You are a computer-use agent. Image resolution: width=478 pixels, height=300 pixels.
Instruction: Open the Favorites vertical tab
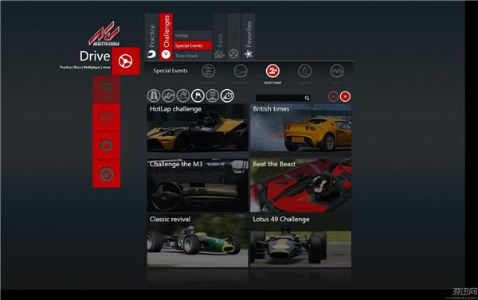click(248, 37)
